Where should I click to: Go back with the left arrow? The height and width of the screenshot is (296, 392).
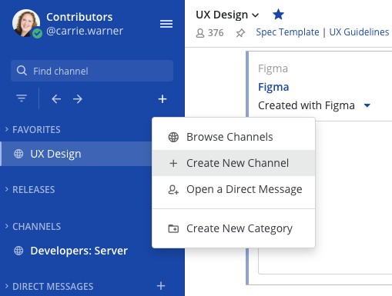coord(56,98)
